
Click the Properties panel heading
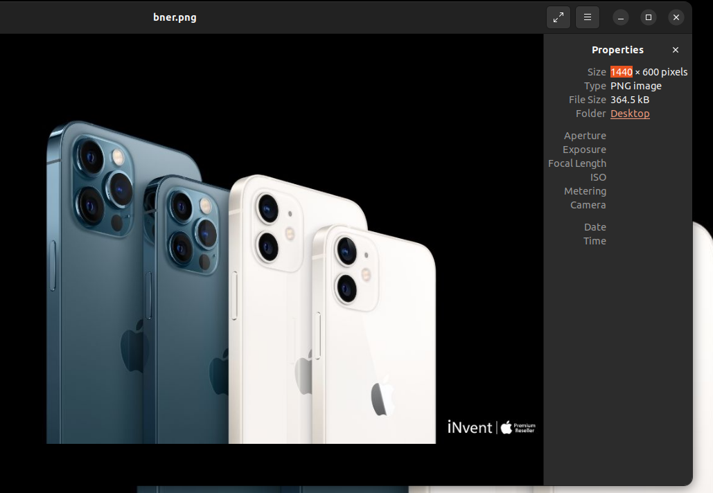[x=617, y=50]
